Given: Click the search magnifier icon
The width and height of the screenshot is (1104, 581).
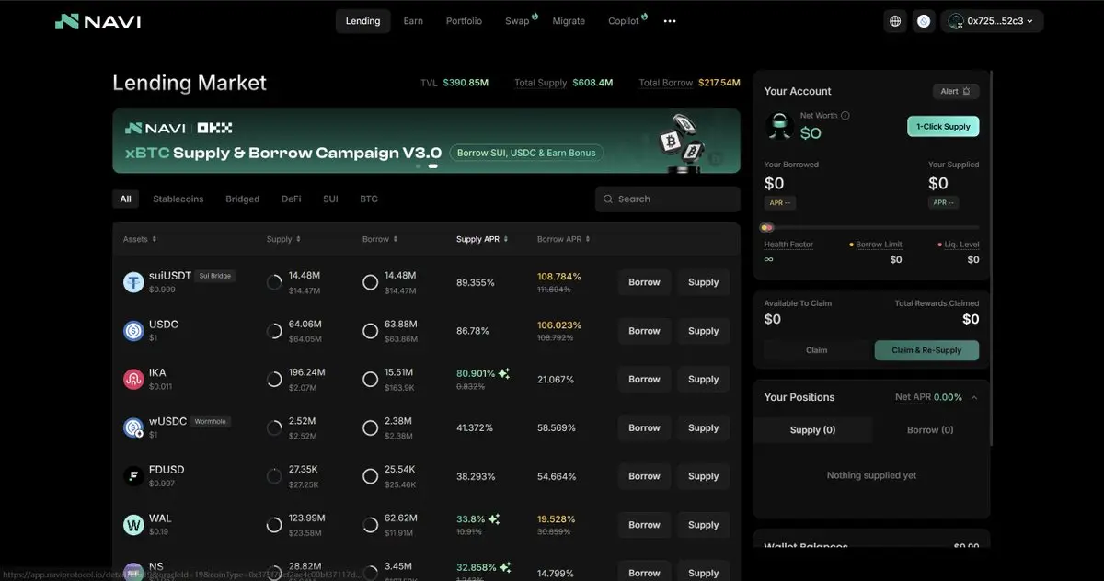Looking at the screenshot, I should point(608,199).
